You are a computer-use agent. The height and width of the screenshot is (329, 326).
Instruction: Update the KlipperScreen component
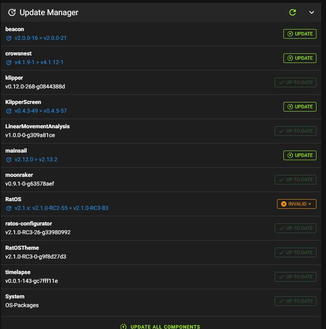(x=300, y=107)
